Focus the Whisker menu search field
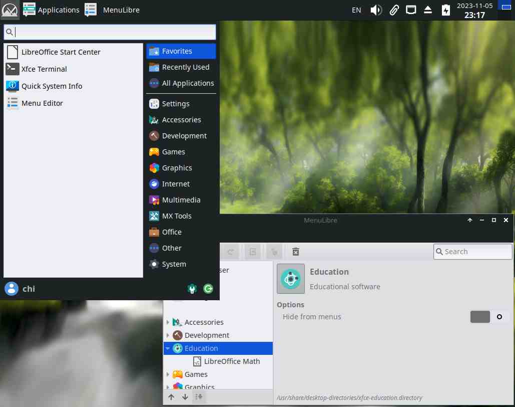 click(x=110, y=32)
